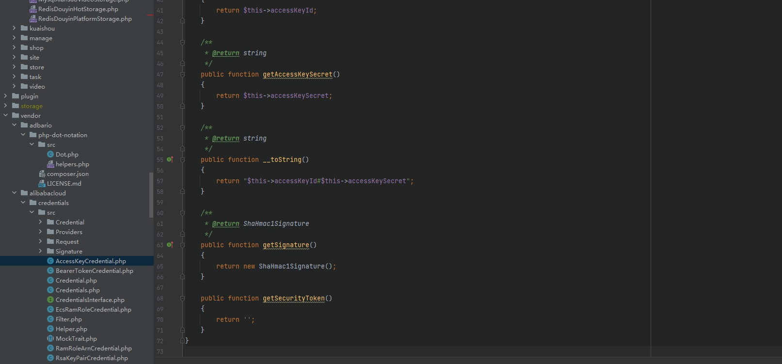This screenshot has height=364, width=782.
Task: Click the site folder icon
Action: point(24,57)
